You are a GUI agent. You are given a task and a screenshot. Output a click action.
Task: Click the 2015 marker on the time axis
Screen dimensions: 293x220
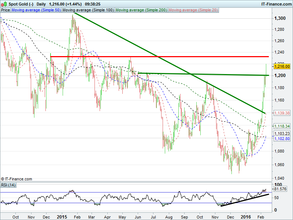pos(62,217)
